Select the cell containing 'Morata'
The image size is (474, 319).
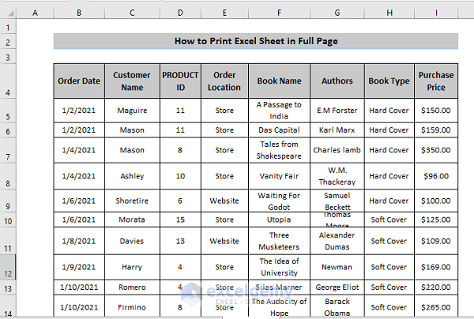tap(132, 220)
